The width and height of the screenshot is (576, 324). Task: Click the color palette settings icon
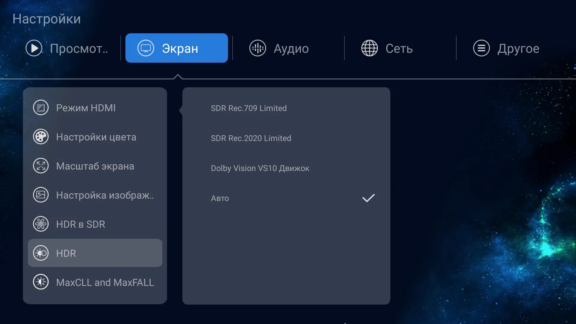tap(41, 137)
